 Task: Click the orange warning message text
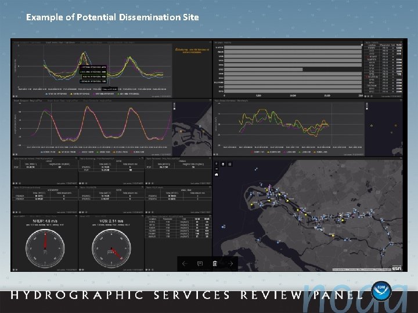point(192,51)
